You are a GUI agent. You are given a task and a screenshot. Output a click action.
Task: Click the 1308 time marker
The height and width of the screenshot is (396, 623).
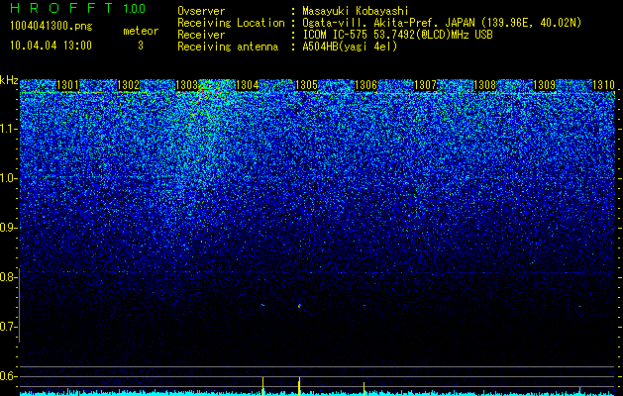coord(485,85)
